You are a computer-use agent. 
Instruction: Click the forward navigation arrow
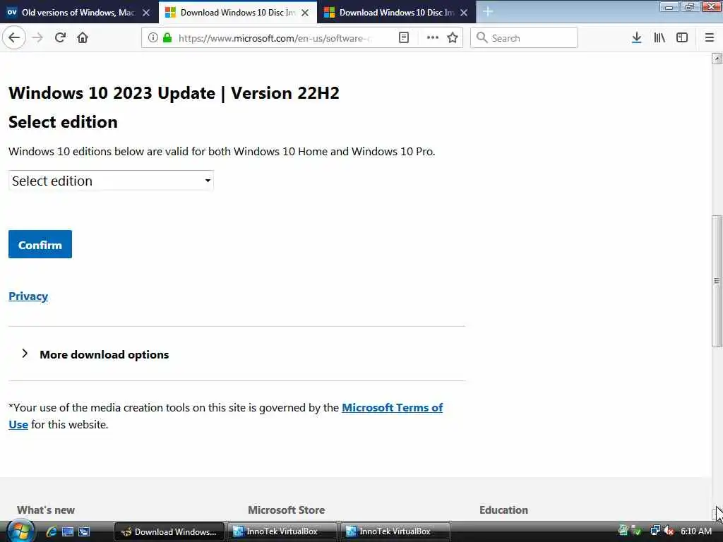coord(38,38)
